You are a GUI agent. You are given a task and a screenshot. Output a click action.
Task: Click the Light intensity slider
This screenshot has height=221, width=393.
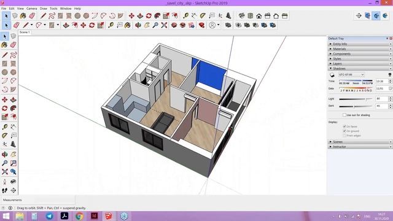tap(356, 99)
